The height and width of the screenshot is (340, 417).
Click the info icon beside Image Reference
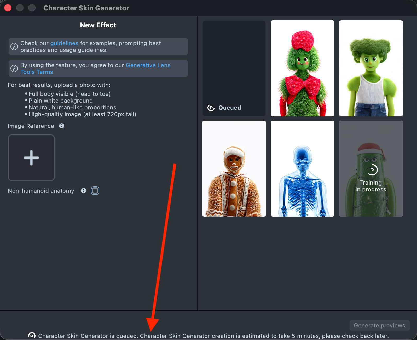62,126
